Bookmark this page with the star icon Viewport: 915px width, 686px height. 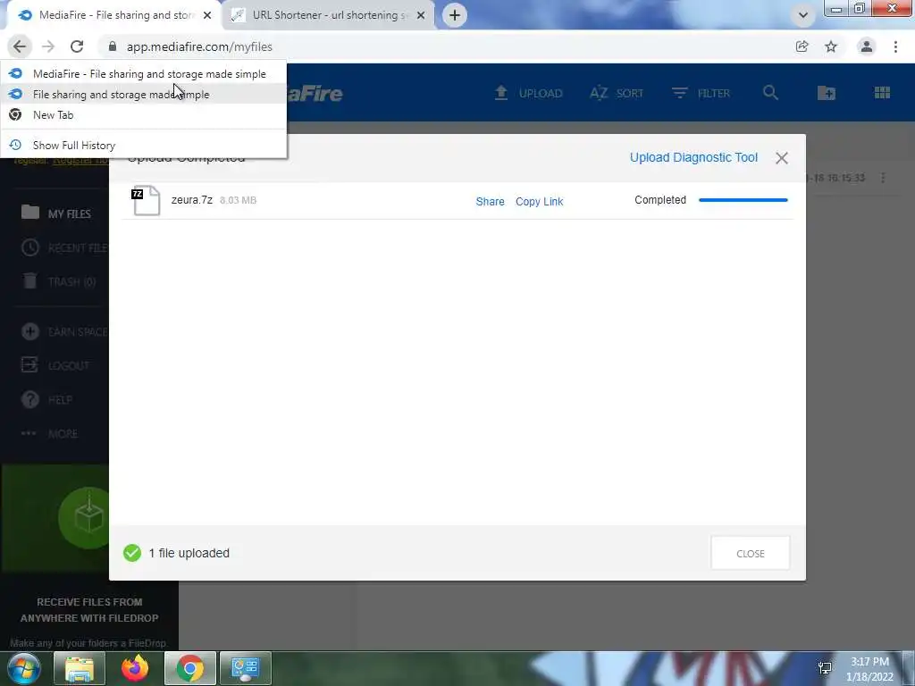[831, 46]
